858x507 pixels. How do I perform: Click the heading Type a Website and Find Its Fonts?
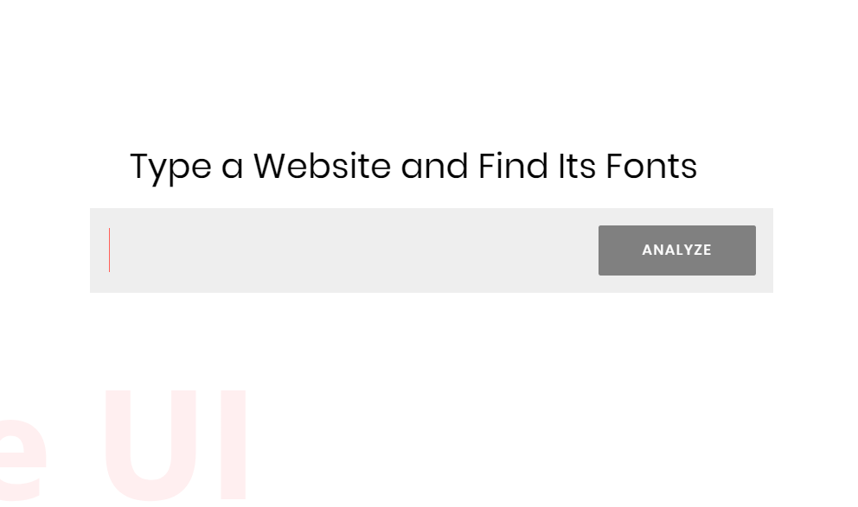point(413,166)
